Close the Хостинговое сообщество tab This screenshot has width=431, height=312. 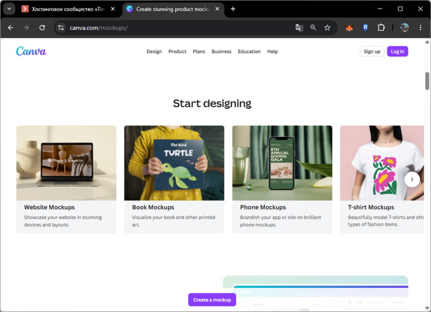tap(113, 9)
